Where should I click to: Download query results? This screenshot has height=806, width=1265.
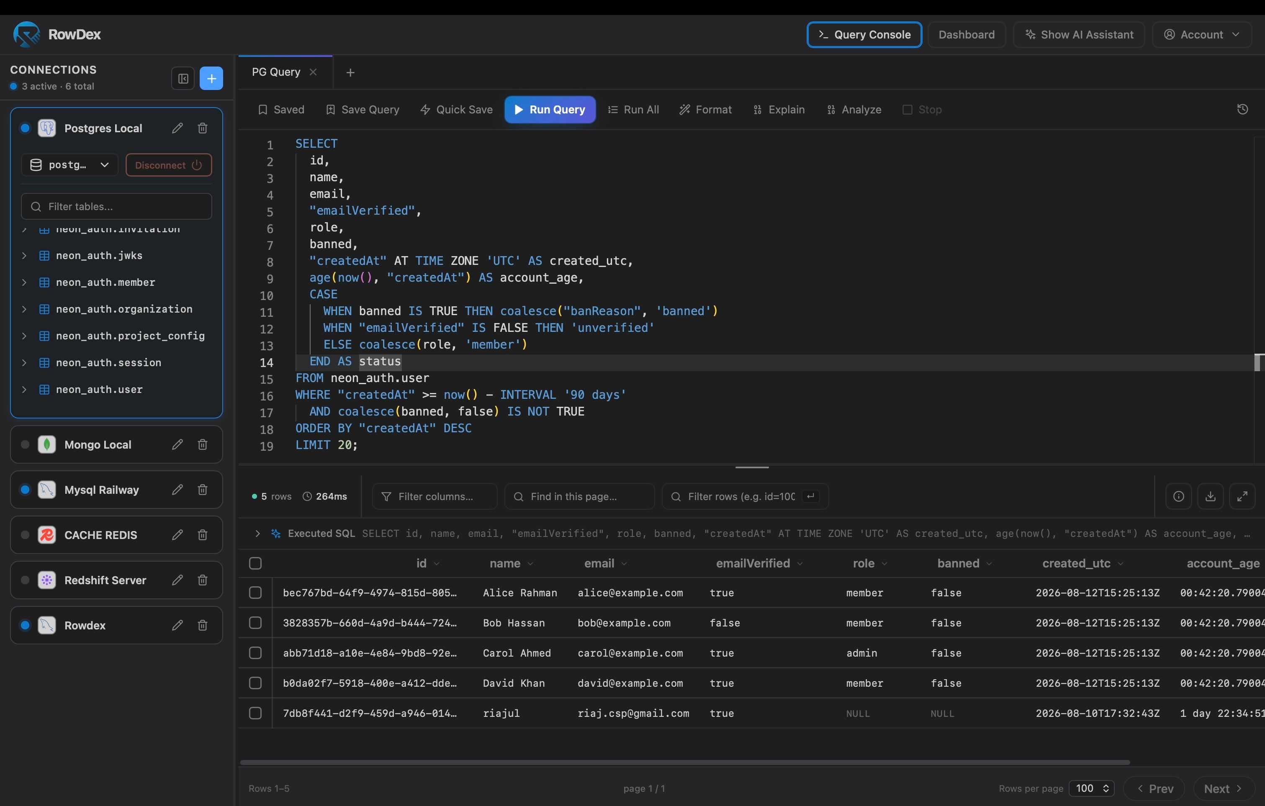tap(1210, 497)
